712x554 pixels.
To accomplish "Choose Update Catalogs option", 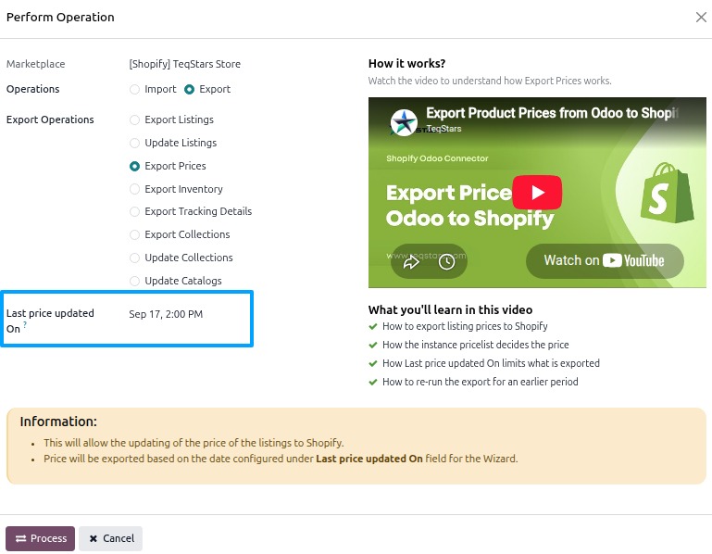I will (x=134, y=282).
